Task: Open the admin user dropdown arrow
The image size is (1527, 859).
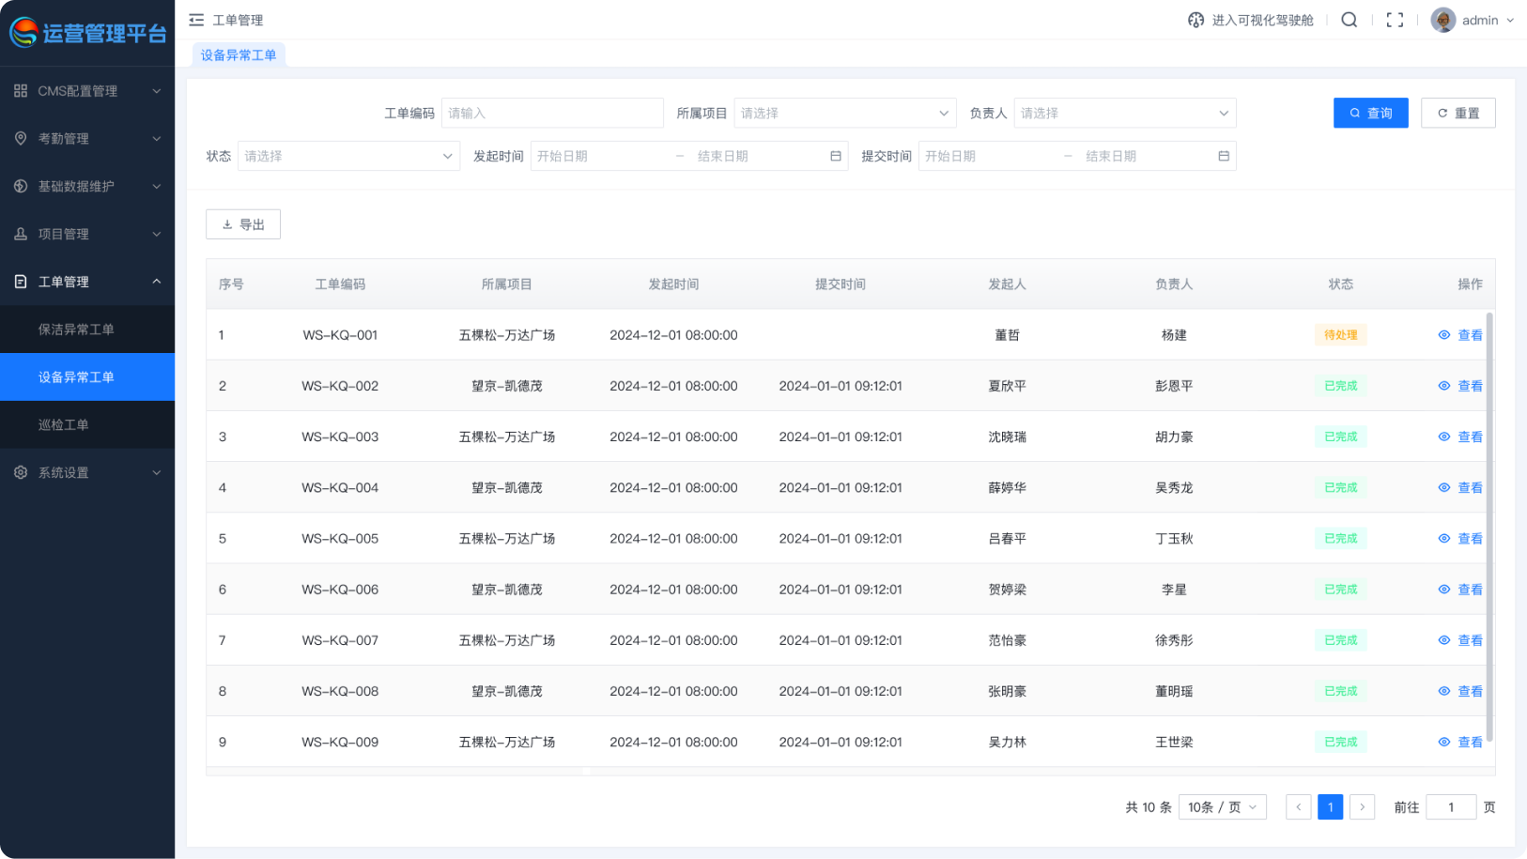Action: [x=1510, y=20]
